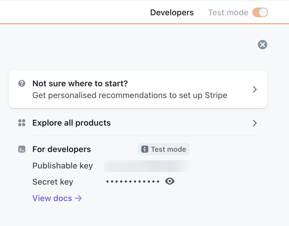Open the 'Not sure where to start?' card
Screen dimensions: 289x226
pos(138,89)
